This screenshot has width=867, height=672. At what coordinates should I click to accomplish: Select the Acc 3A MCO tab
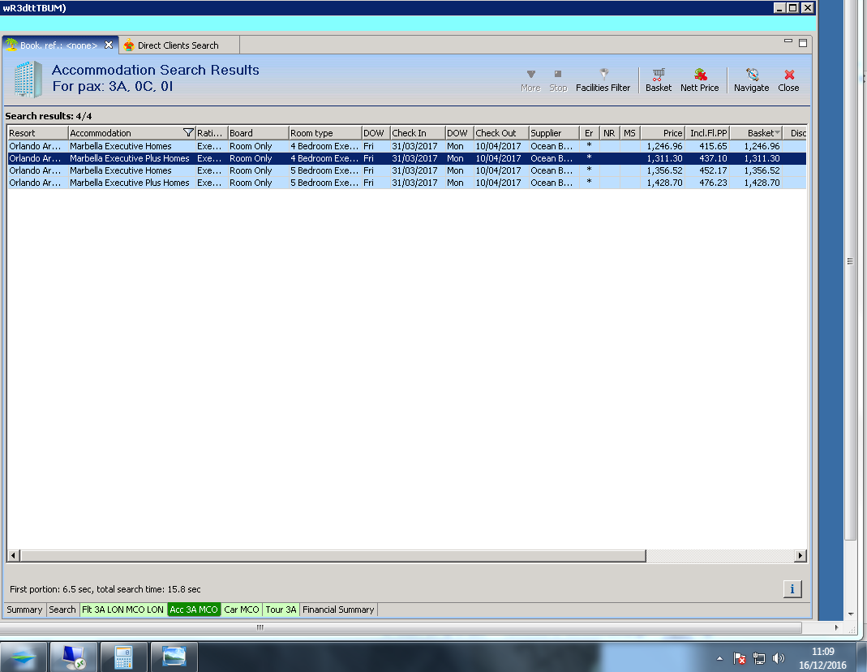194,610
